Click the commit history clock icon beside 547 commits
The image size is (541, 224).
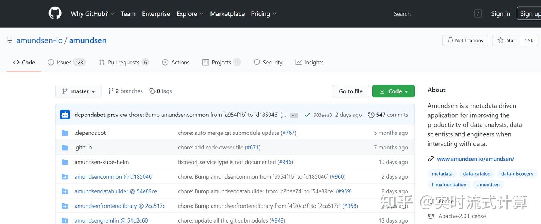pos(371,115)
